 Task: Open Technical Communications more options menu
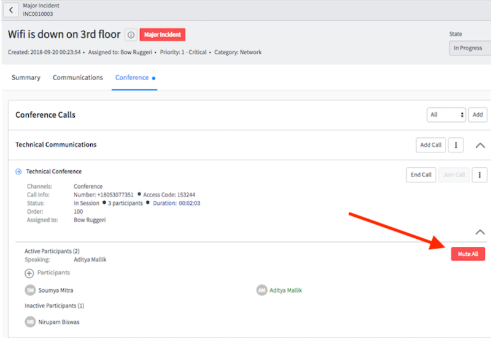click(x=455, y=145)
